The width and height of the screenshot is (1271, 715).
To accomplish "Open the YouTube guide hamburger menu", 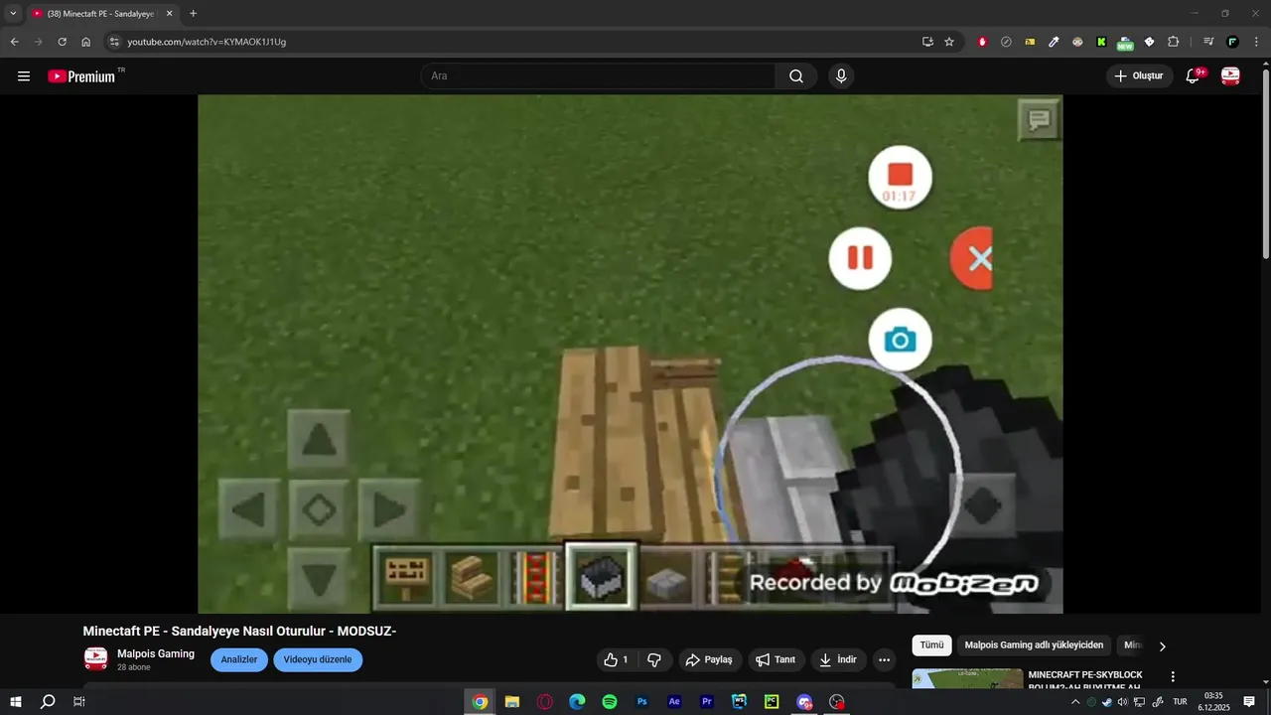I will click(24, 75).
